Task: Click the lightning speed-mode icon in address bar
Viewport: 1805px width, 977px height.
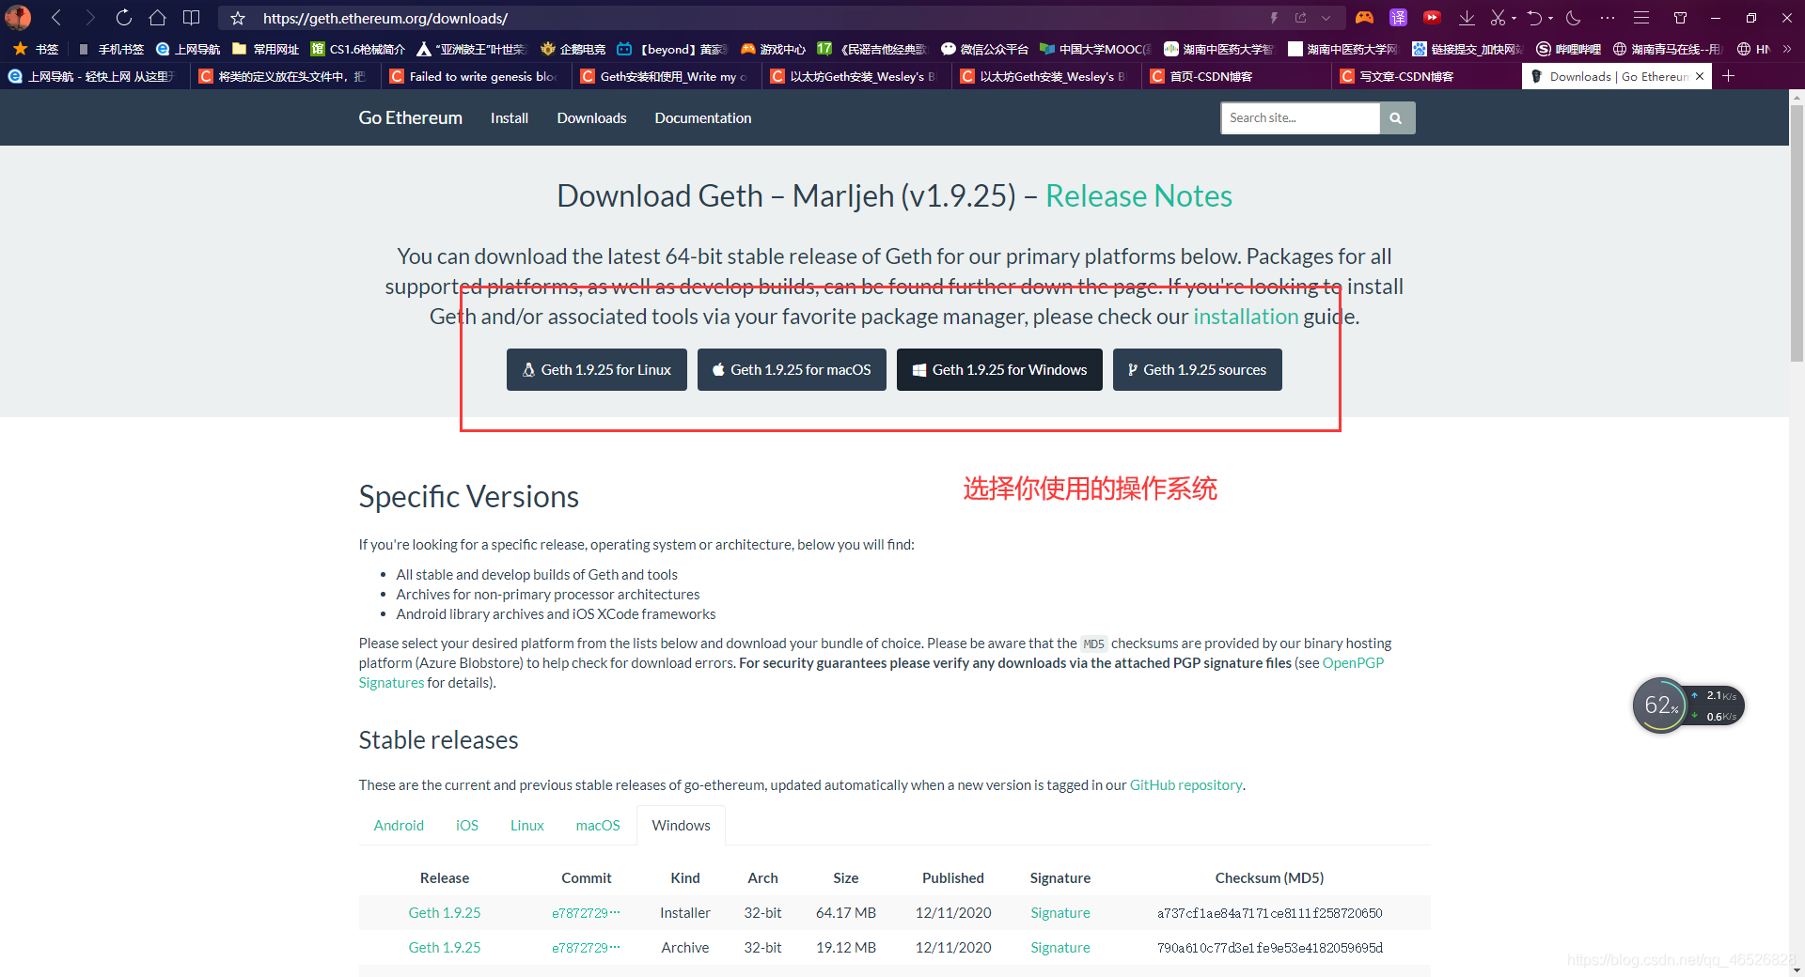Action: pyautogui.click(x=1274, y=18)
